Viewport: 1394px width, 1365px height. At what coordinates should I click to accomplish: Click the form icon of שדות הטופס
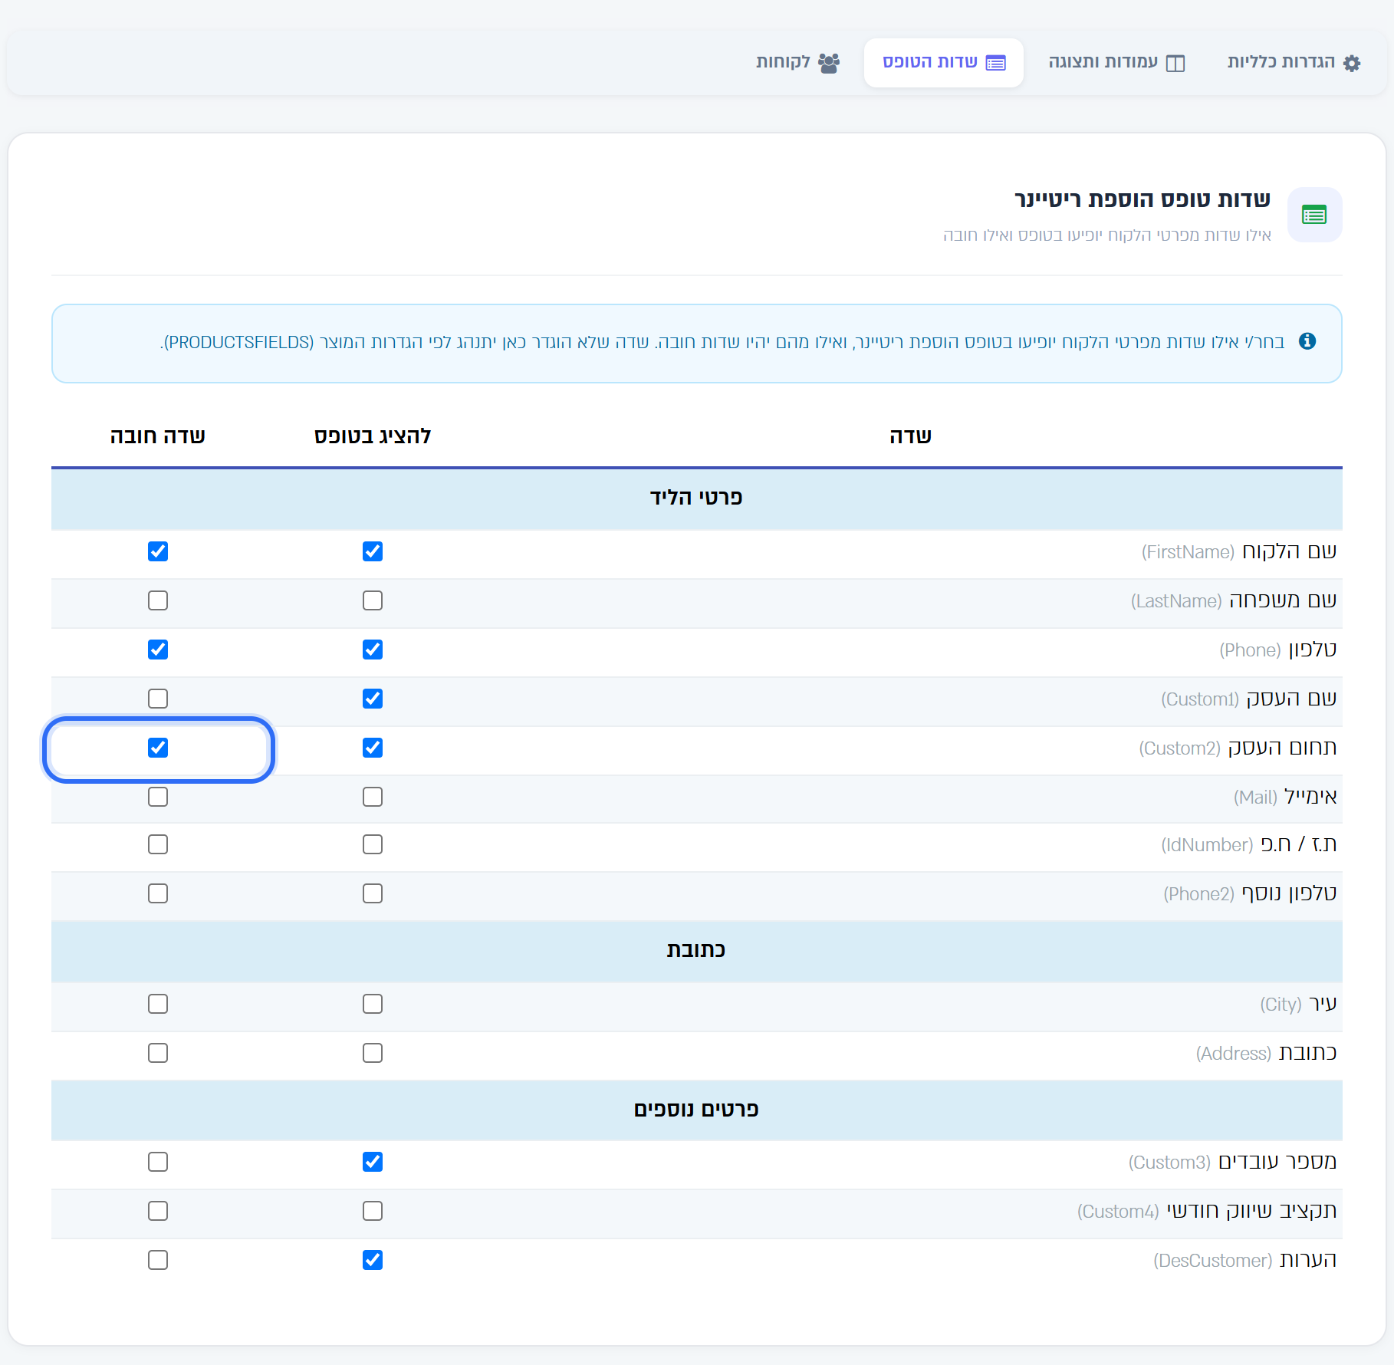[995, 63]
